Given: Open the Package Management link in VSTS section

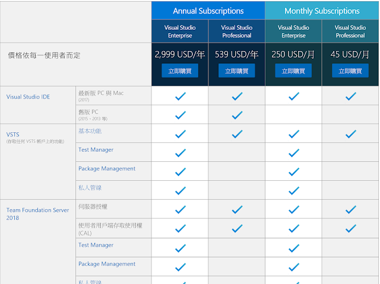Looking at the screenshot, I should (107, 168).
